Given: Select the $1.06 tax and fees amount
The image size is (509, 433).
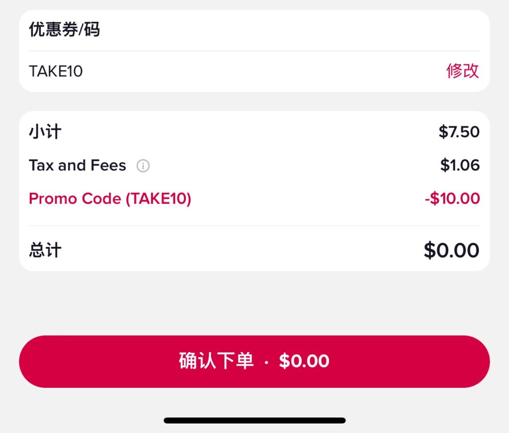Looking at the screenshot, I should point(460,165).
